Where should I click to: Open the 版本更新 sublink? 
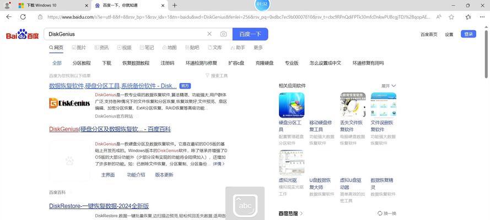164,175
